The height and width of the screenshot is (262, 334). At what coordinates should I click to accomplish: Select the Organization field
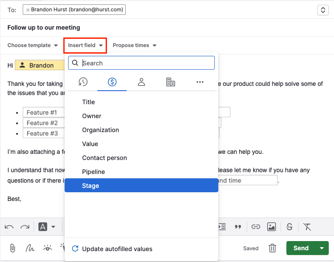141,130
